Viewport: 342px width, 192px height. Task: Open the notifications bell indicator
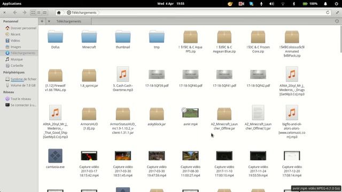point(325,4)
